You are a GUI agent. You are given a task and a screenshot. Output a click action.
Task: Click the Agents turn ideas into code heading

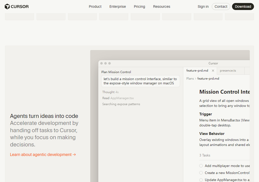(x=44, y=116)
